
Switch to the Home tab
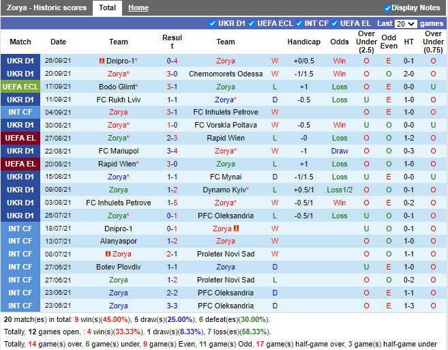138,8
